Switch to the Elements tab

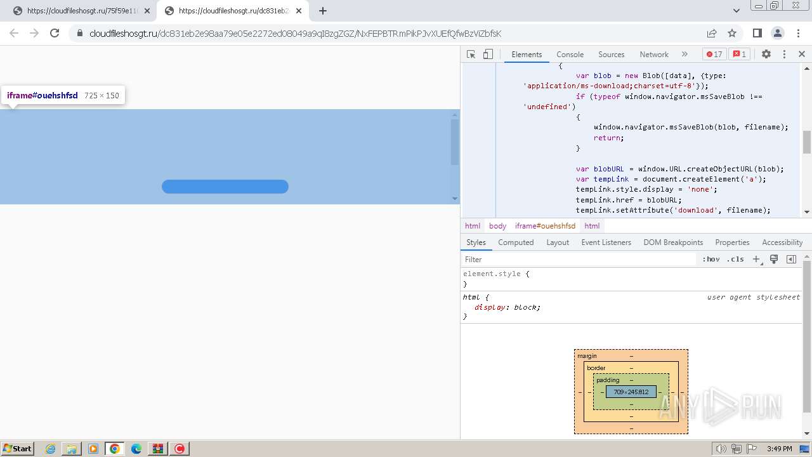(527, 55)
